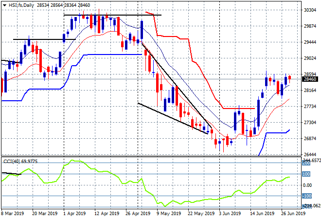
Task: Select the black resistance line near 30304
Action: coord(112,15)
